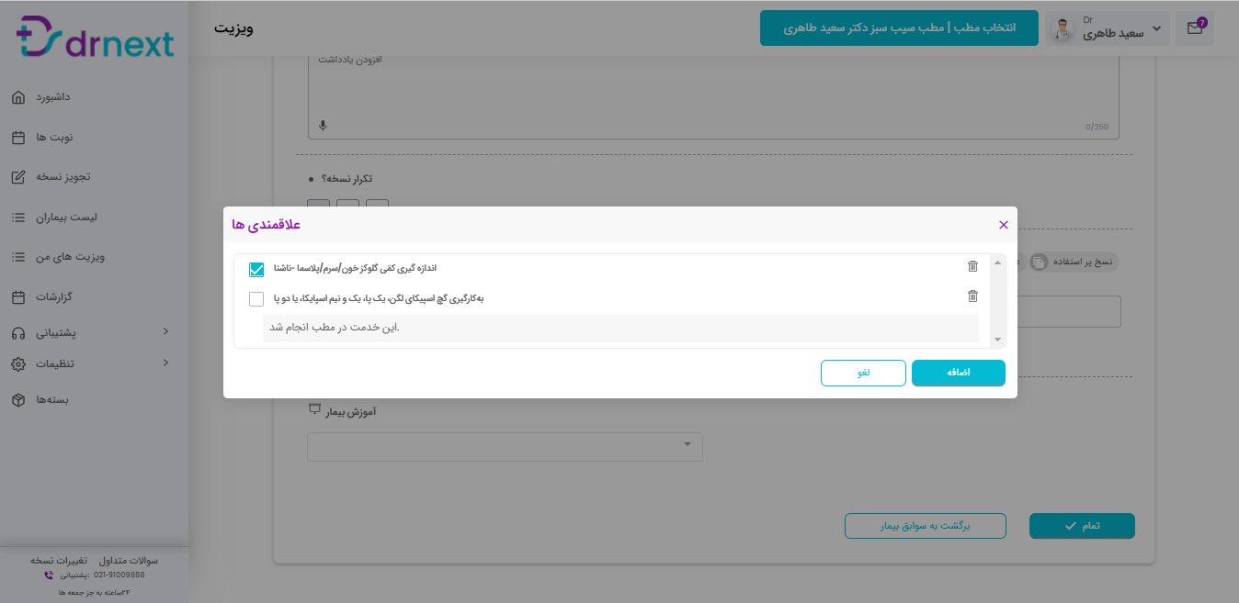This screenshot has height=603, width=1239.
Task: Click the favorites list scrollbar down arrow
Action: coord(998,340)
